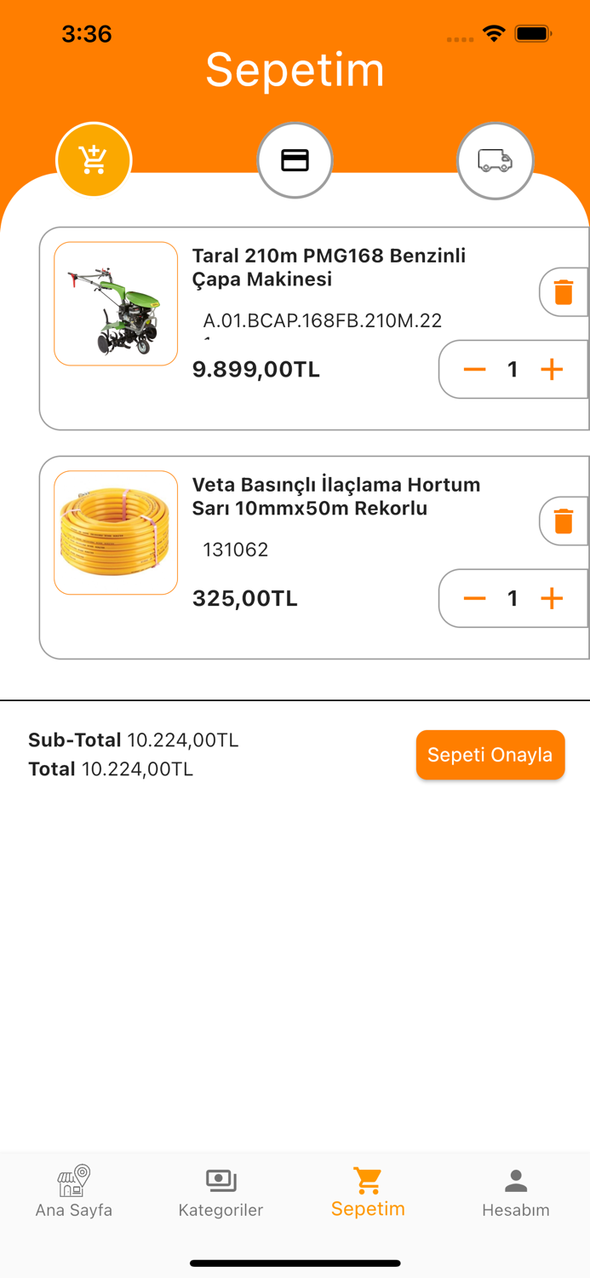The width and height of the screenshot is (590, 1278).
Task: Select the Veta hortum product name
Action: click(336, 496)
